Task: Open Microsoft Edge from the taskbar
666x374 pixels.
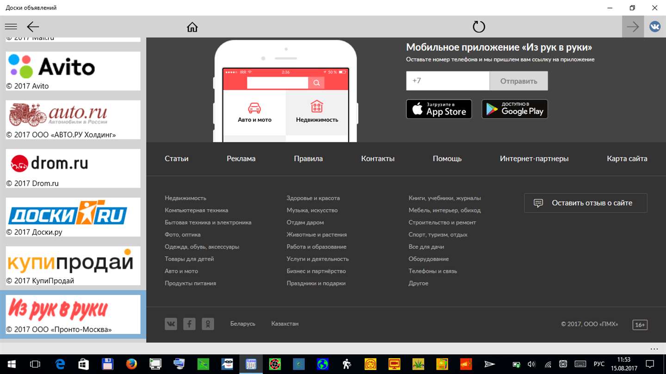Action: [x=60, y=364]
